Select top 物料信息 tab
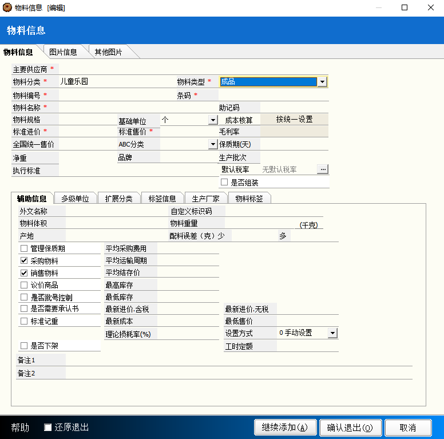The height and width of the screenshot is (439, 444). point(18,52)
